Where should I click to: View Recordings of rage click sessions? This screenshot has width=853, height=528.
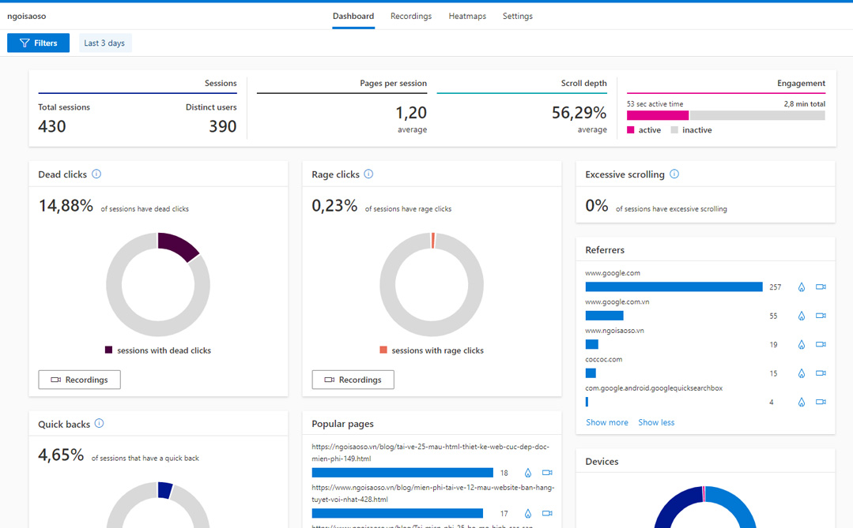(353, 380)
